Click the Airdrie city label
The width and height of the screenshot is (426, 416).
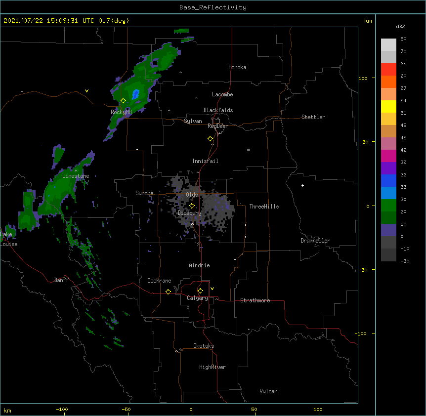click(200, 265)
